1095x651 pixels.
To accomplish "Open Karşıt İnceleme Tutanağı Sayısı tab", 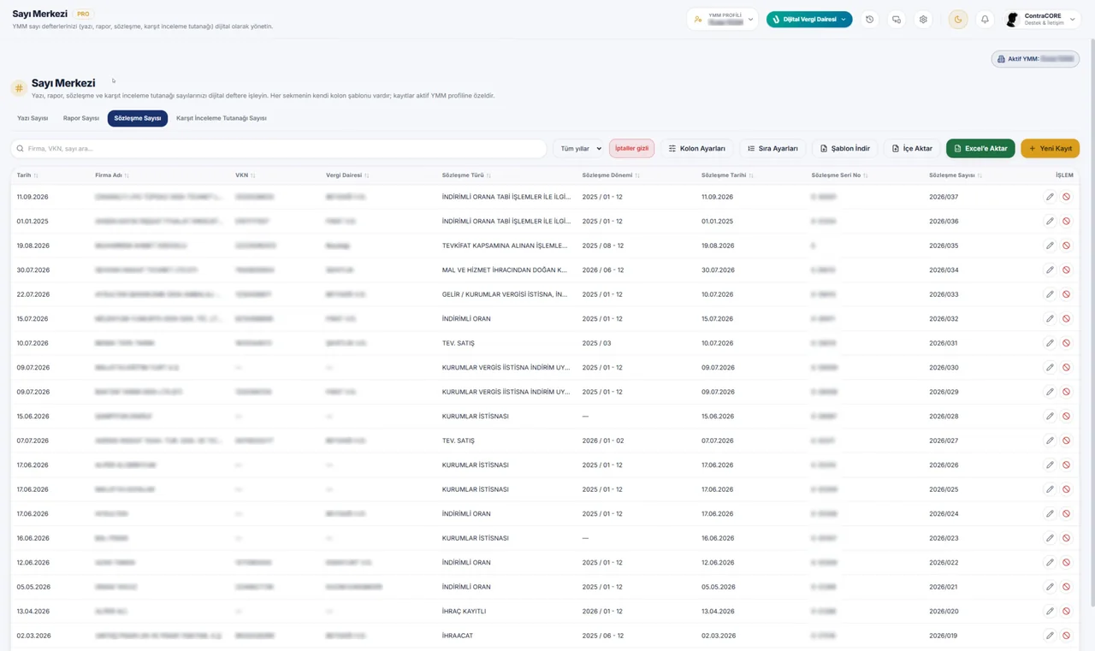I will [222, 118].
